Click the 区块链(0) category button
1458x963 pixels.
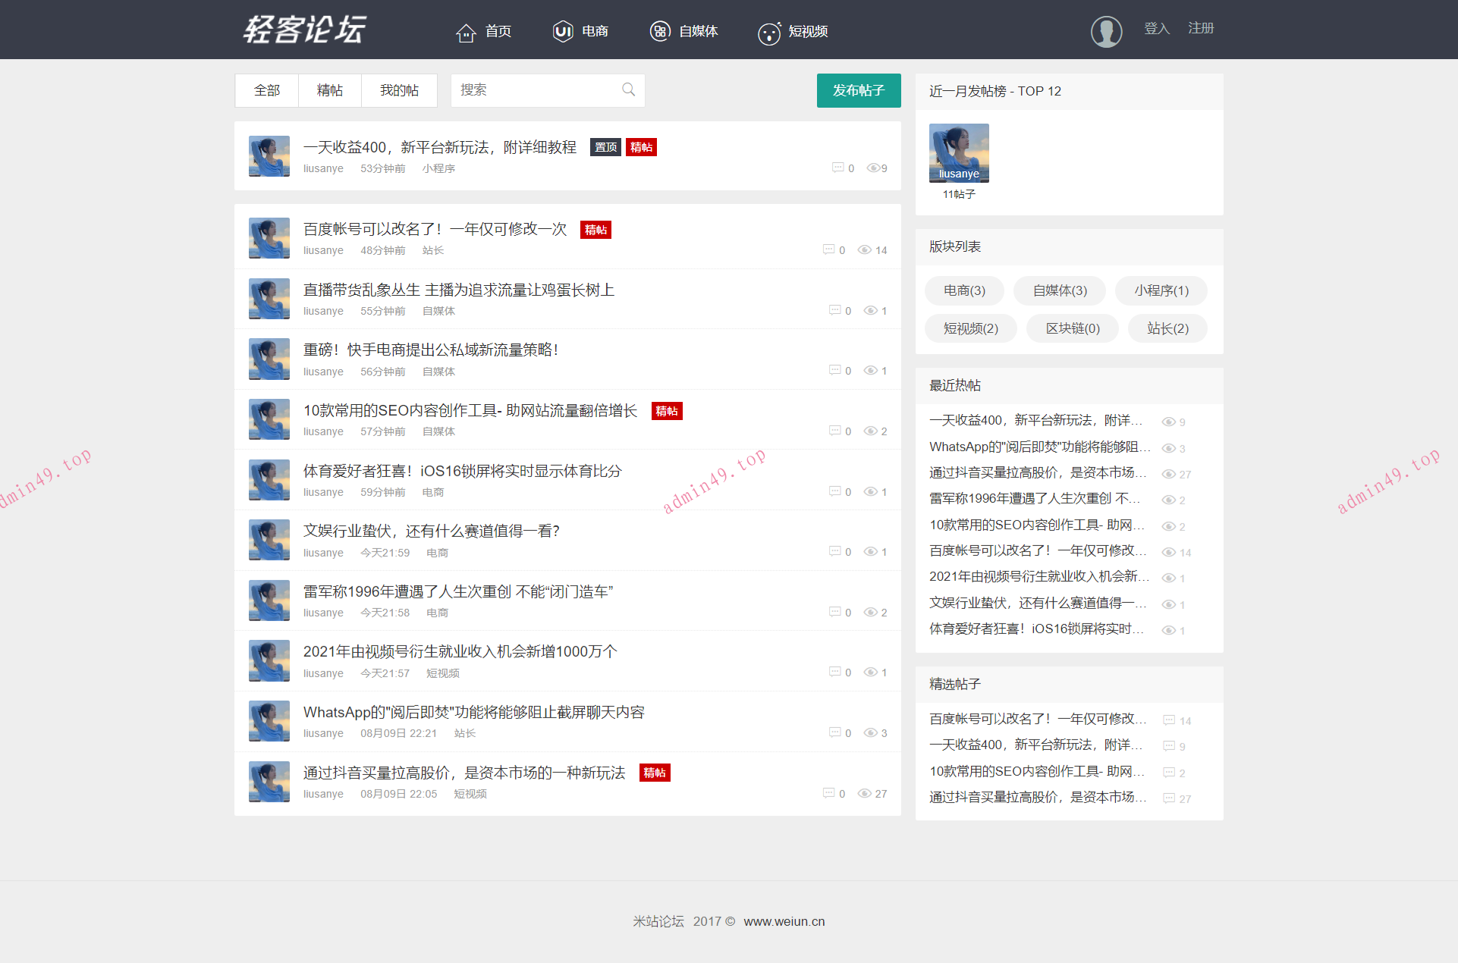(1071, 328)
